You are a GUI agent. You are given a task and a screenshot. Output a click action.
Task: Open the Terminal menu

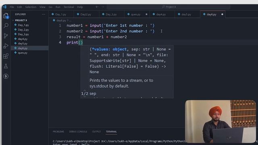point(69,7)
